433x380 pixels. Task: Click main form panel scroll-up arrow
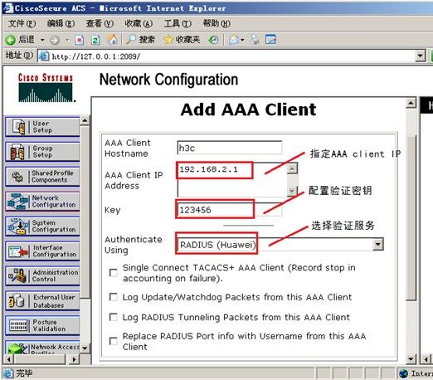(411, 103)
